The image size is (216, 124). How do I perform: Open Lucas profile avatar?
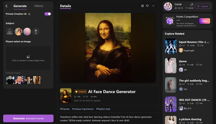click(x=168, y=6)
